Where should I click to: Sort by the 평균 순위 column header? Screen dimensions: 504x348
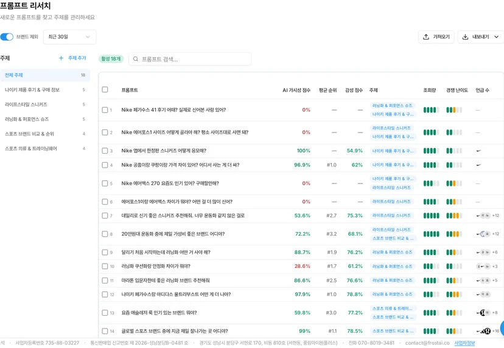[x=328, y=90]
